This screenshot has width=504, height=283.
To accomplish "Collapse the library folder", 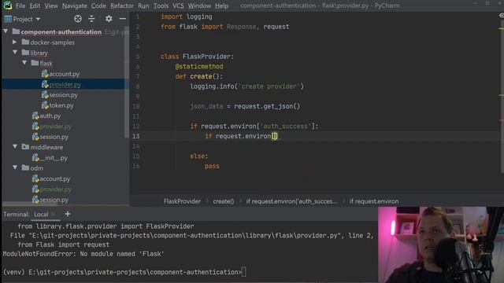I will tap(15, 53).
